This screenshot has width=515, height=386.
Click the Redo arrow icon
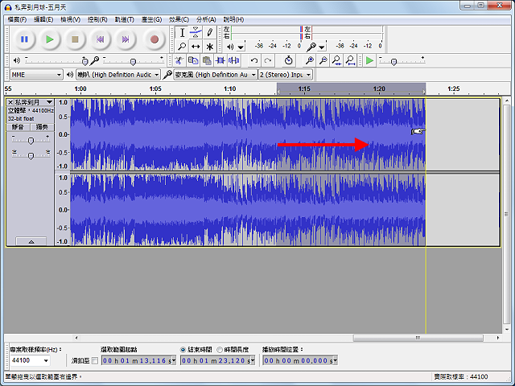(x=268, y=60)
